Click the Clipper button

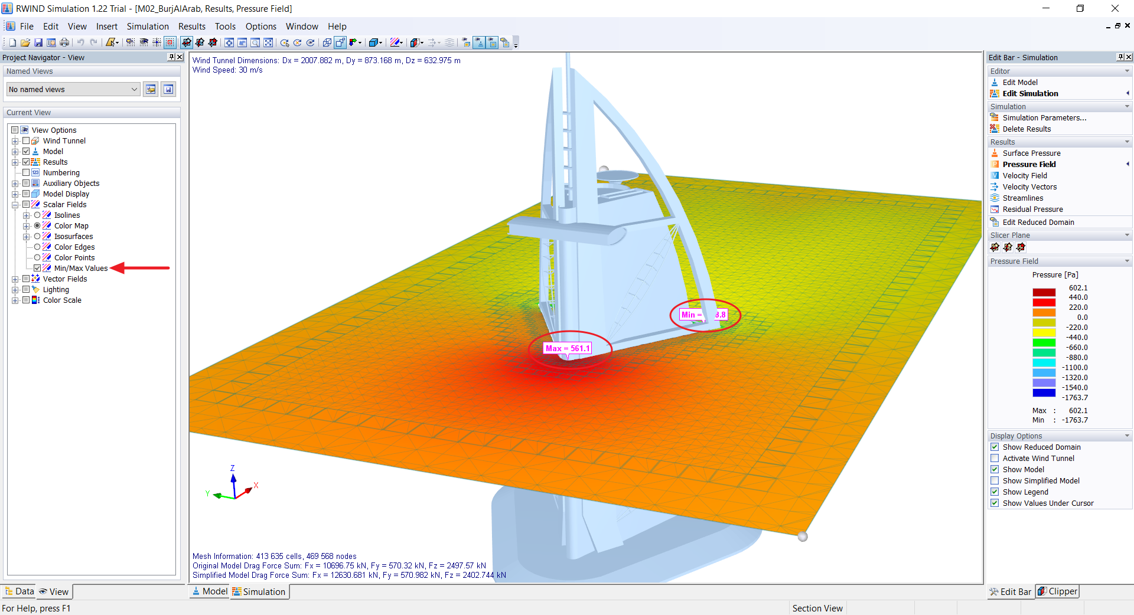coord(1057,591)
